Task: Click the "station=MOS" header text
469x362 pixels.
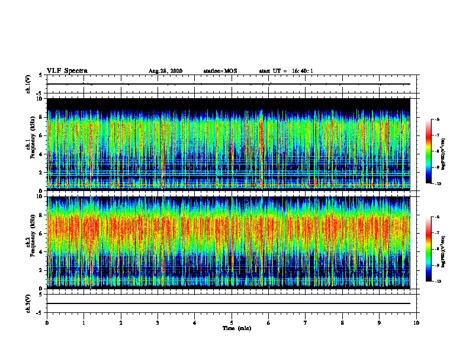Action: (x=220, y=71)
